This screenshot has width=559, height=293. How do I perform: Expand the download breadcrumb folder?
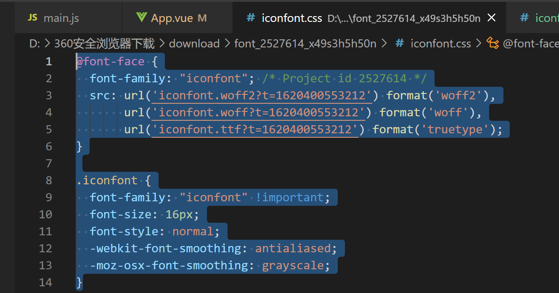pyautogui.click(x=194, y=43)
